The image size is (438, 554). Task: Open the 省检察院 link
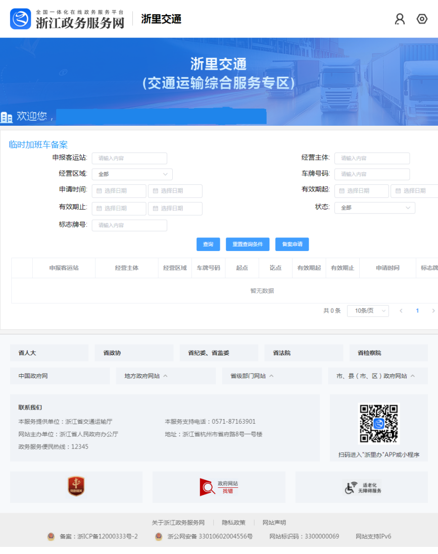point(388,352)
